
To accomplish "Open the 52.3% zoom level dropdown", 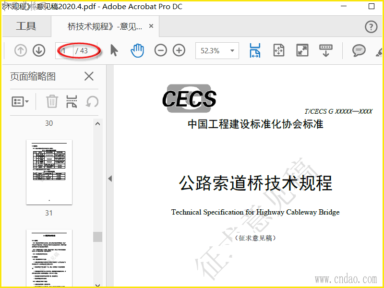I will [x=217, y=51].
